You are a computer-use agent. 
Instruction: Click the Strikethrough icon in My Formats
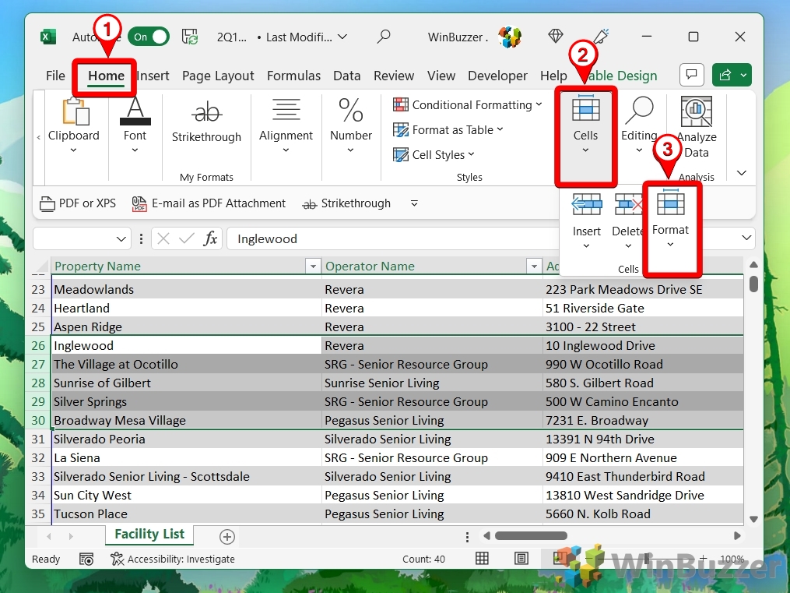coord(206,113)
